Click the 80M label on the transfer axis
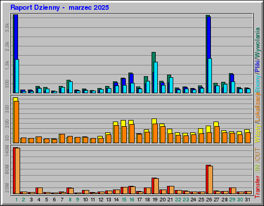This screenshot has width=264, height=206. [x=7, y=169]
